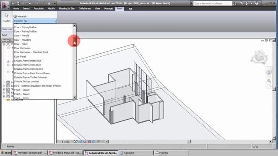
Task: Click the Favorites star icon
Action: click(x=252, y=3)
